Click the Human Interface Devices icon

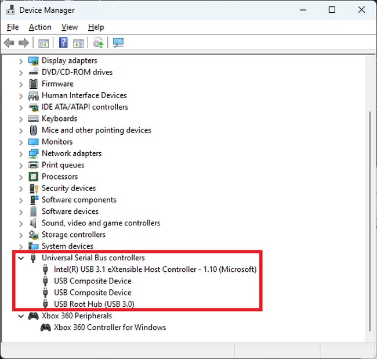[x=33, y=96]
